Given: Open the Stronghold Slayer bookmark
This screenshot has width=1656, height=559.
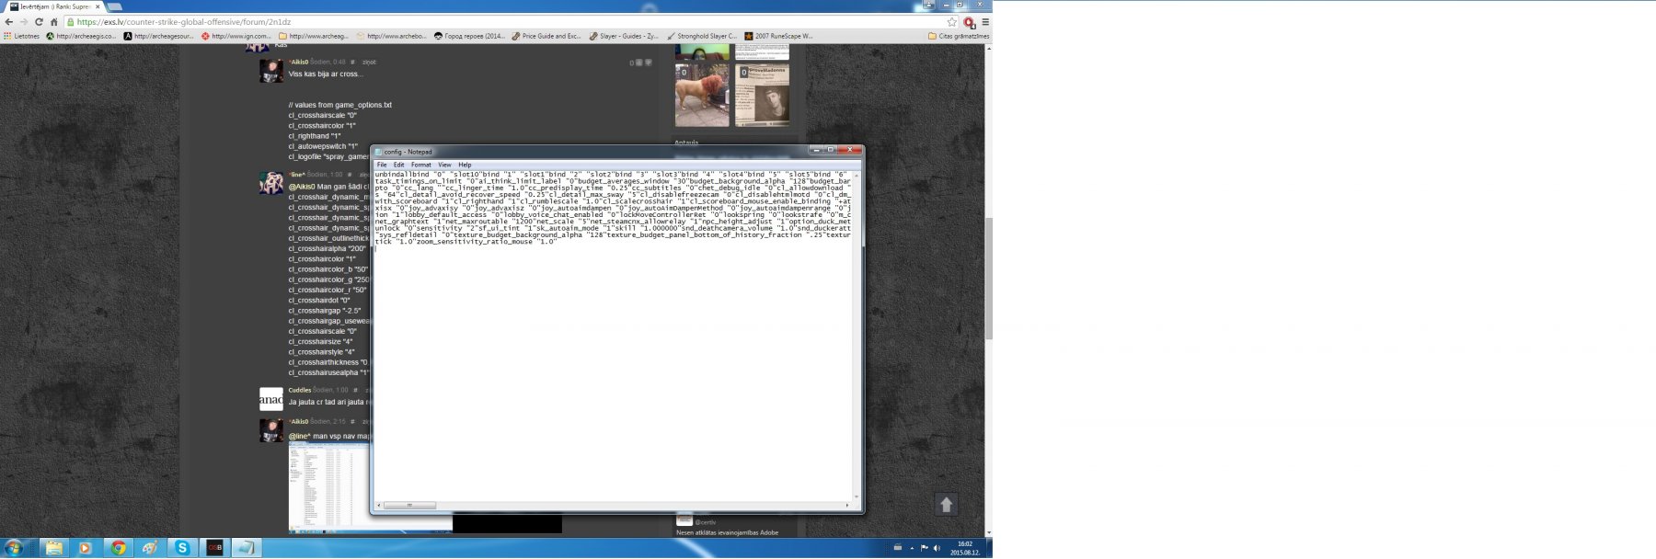Looking at the screenshot, I should point(701,36).
